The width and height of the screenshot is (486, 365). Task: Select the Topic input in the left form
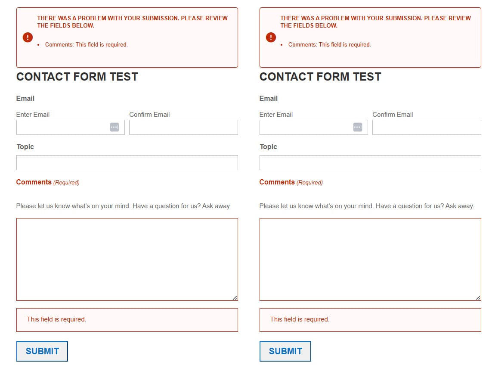(x=127, y=162)
